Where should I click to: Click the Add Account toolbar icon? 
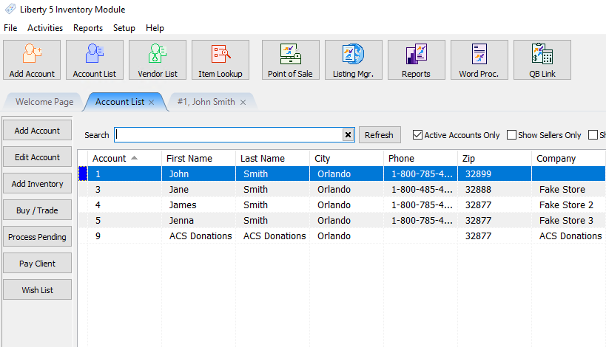coord(32,60)
